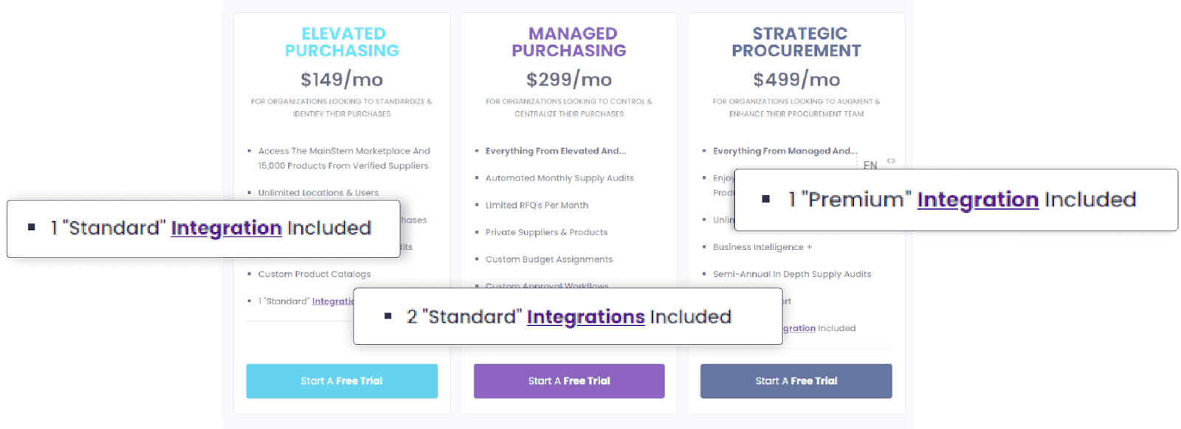Open Integrations link in 2 "Standard" callout

click(x=585, y=317)
